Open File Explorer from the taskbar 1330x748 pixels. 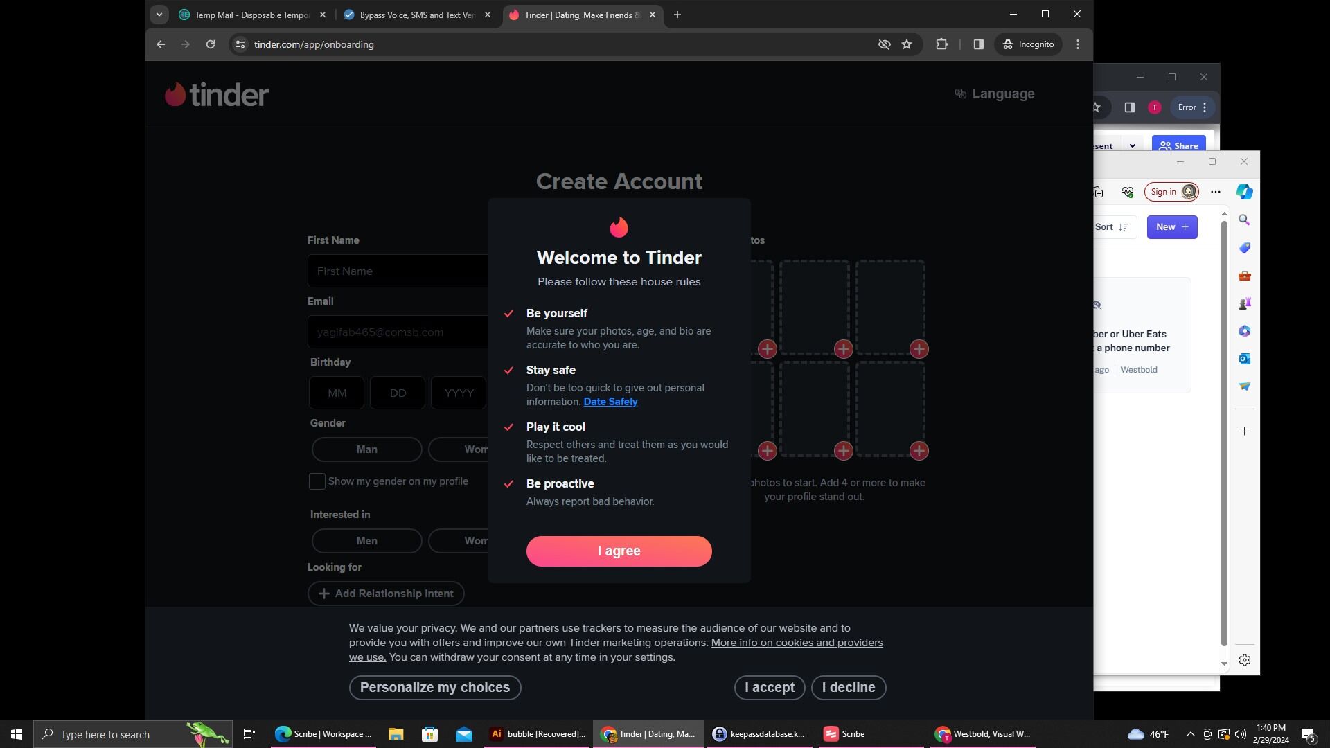396,734
